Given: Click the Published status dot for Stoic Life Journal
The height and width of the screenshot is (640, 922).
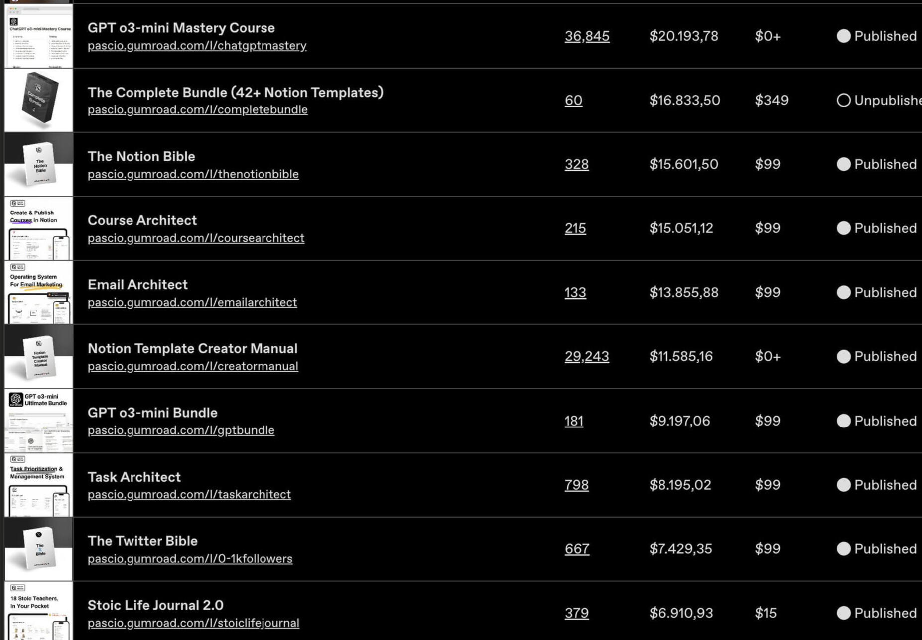Looking at the screenshot, I should click(x=843, y=613).
